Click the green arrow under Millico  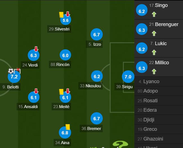coord(154,71)
